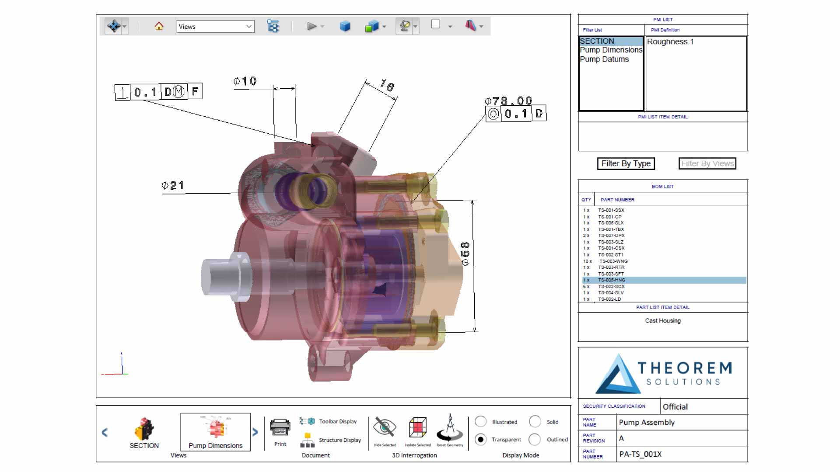Select the pan/rotate navigation tool
840x472 pixels.
pos(114,26)
